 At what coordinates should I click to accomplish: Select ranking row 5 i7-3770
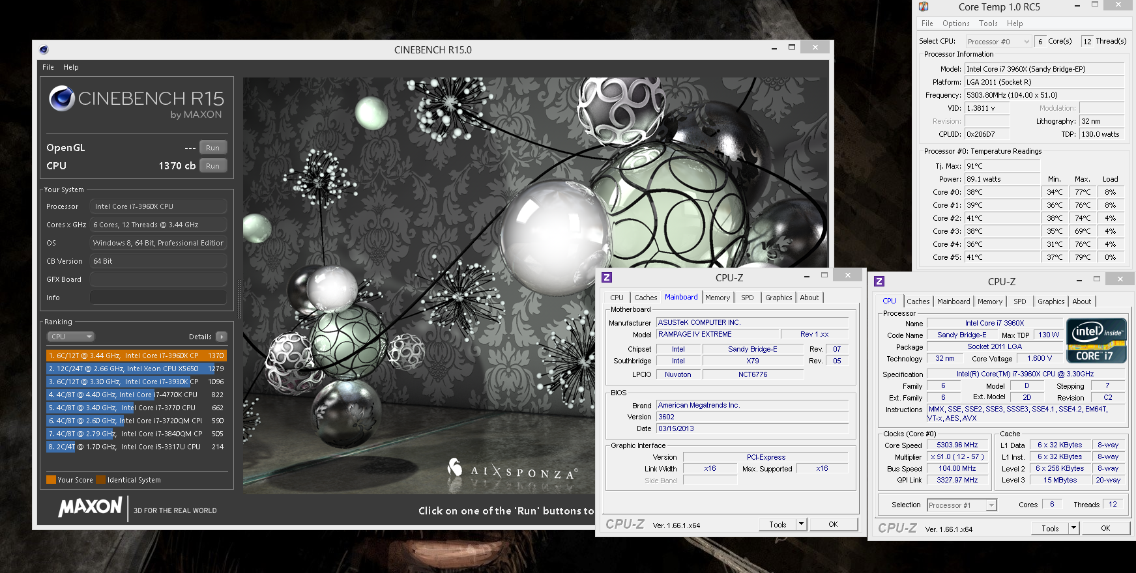click(136, 408)
